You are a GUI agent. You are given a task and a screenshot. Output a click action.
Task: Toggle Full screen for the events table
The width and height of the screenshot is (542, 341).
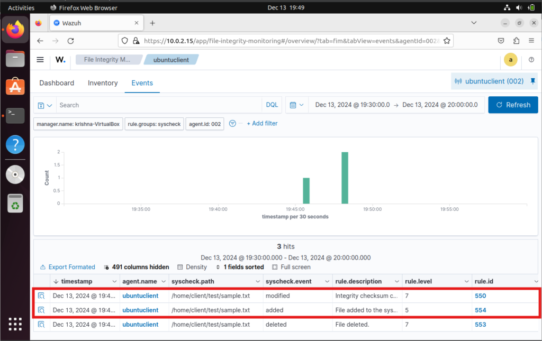point(291,267)
